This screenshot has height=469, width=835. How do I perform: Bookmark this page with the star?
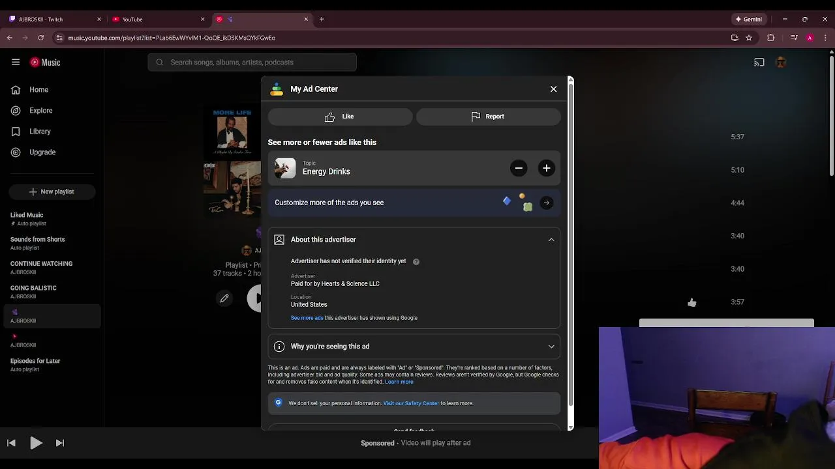coord(749,38)
